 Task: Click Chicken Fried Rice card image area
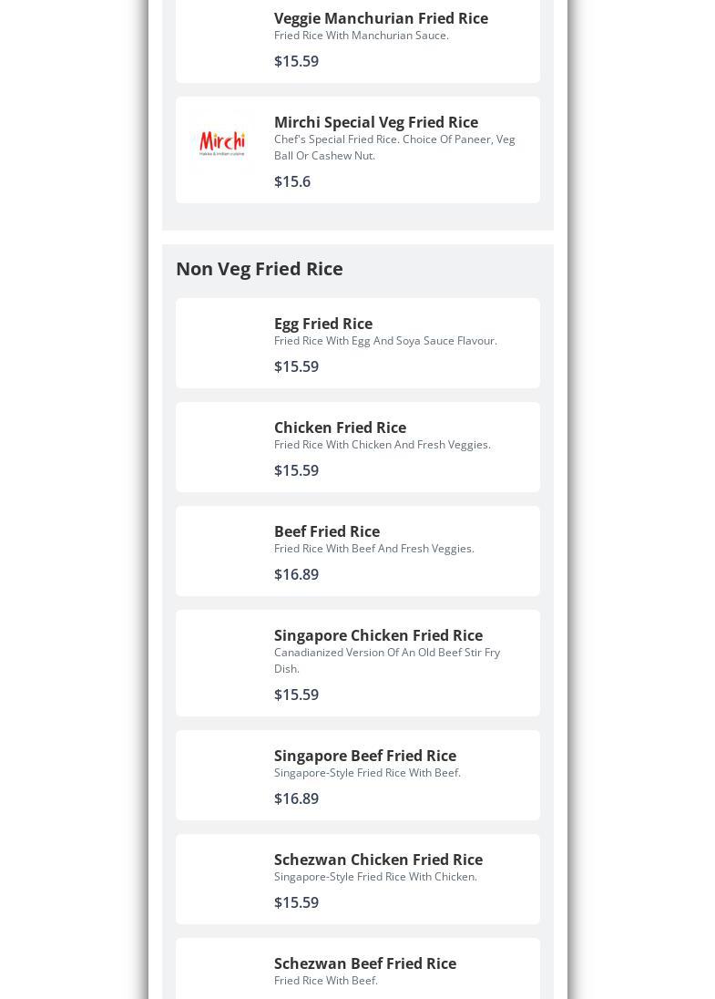pyautogui.click(x=222, y=448)
